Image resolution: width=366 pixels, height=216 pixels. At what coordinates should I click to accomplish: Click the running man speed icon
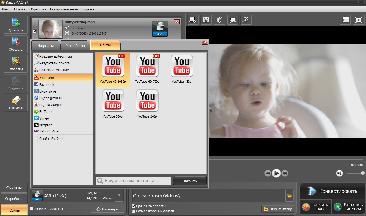(246, 20)
